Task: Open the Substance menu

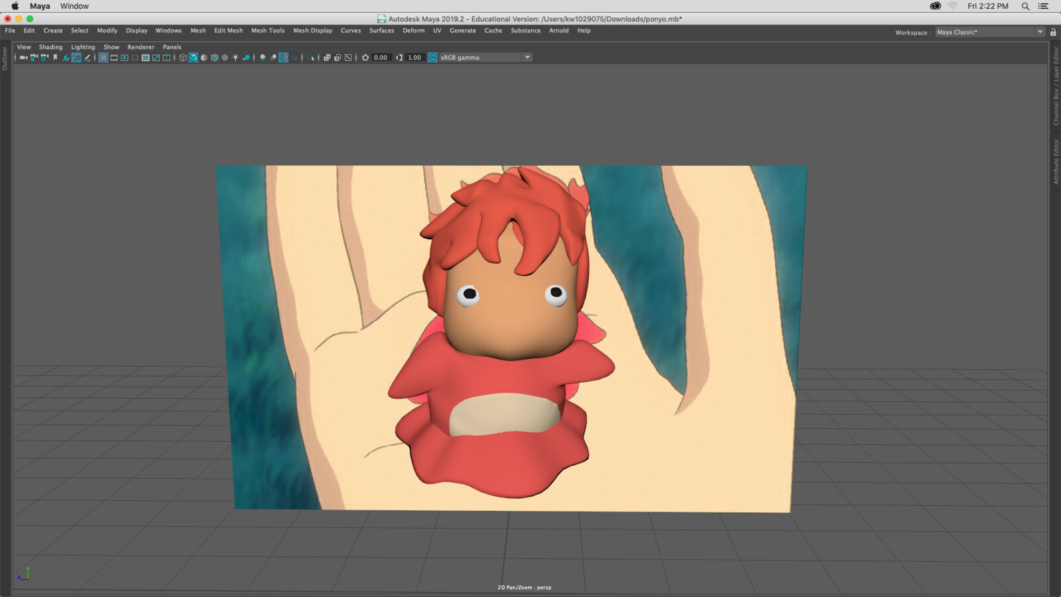Action: [x=525, y=31]
